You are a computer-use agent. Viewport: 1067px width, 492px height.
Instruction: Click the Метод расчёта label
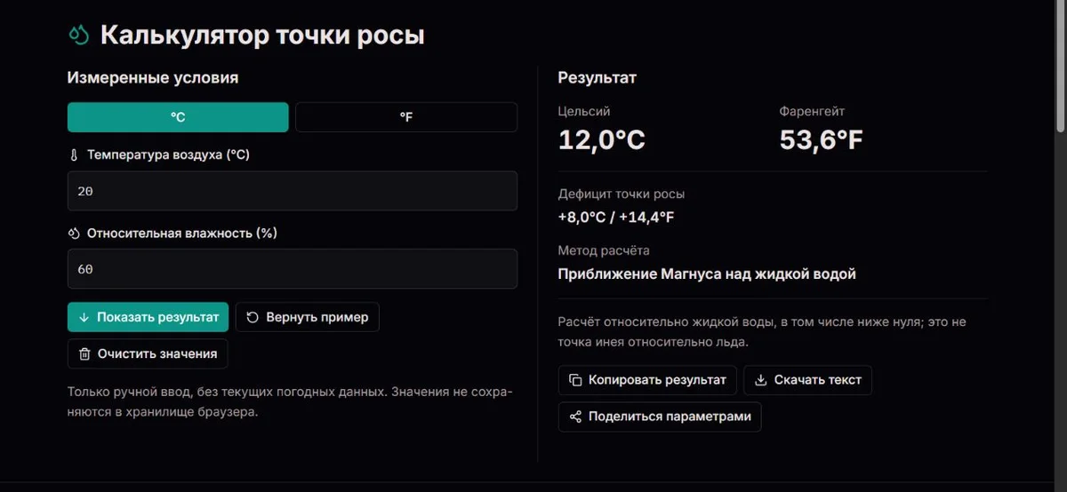tap(604, 250)
